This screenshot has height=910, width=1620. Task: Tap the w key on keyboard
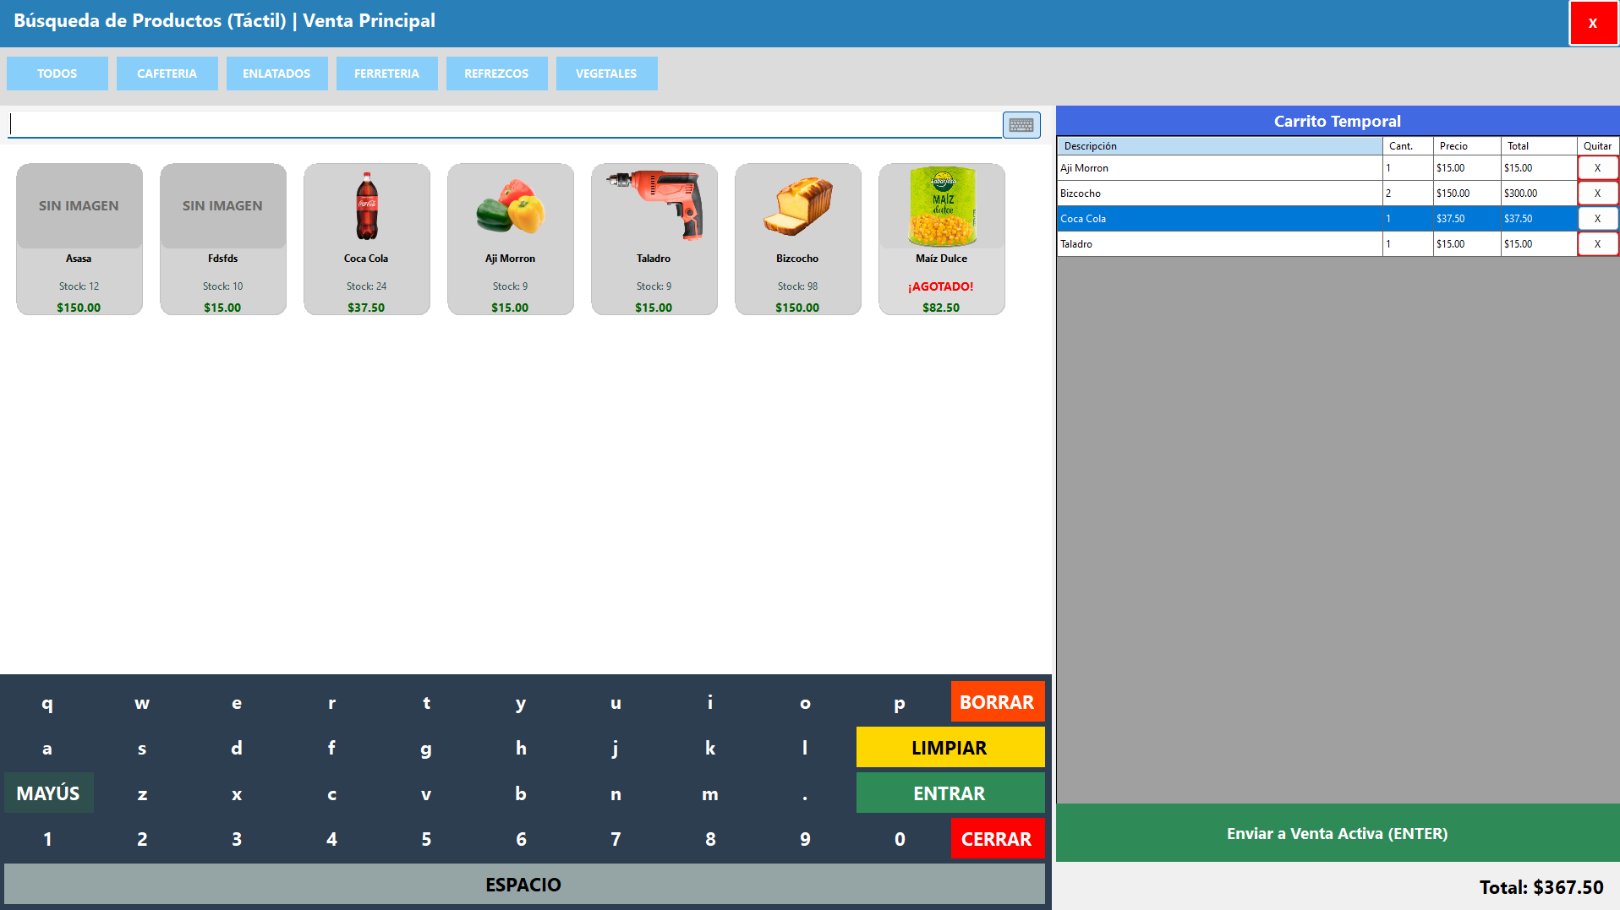click(142, 702)
